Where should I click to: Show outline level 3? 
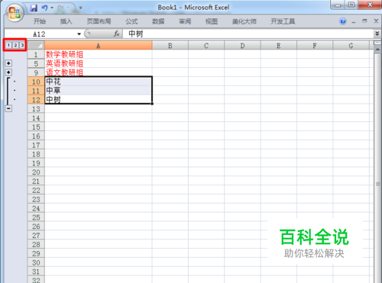(22, 45)
